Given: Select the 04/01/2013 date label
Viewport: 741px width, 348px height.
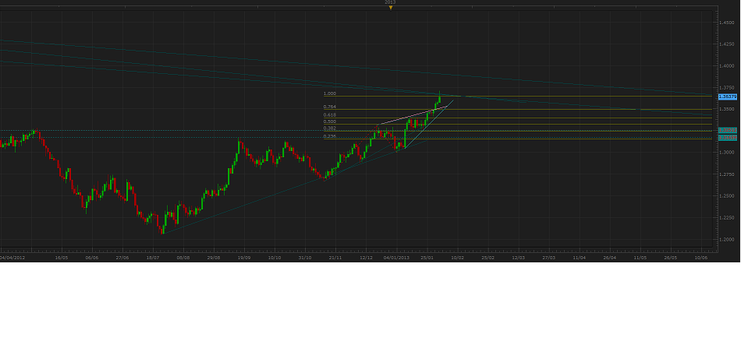Looking at the screenshot, I should pos(396,257).
